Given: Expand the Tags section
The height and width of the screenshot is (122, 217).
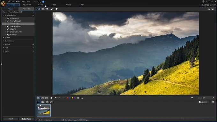Looking at the screenshot, I should click(4, 48).
